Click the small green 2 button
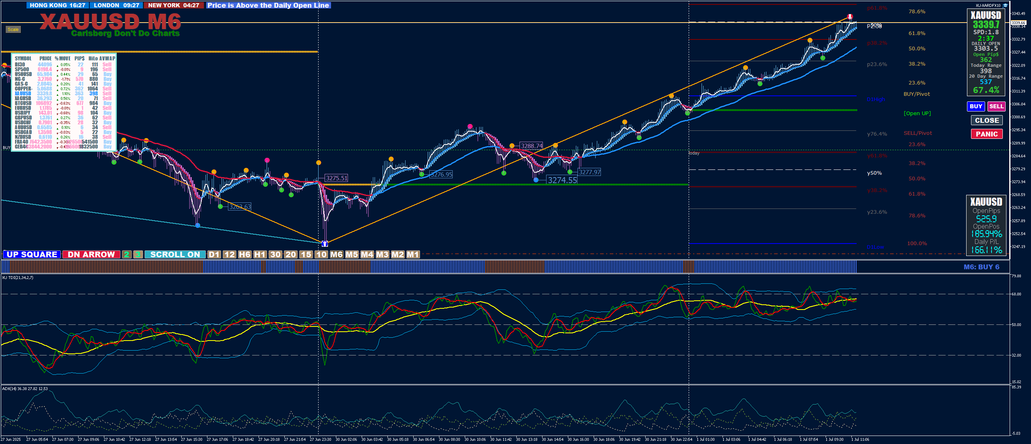The image size is (1031, 444). coord(127,254)
